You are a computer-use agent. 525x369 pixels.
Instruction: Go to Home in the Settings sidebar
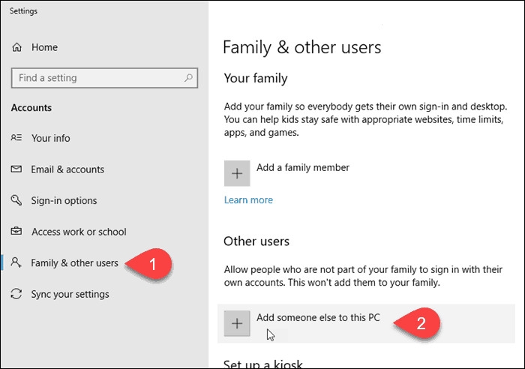44,47
